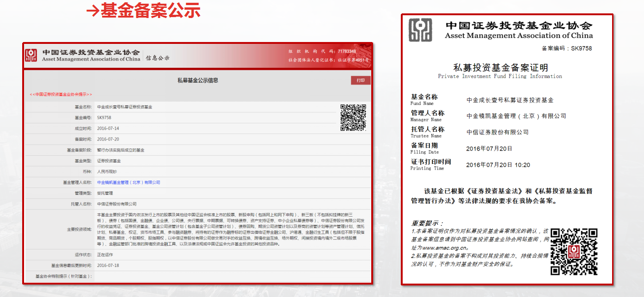644x297 pixels.
Task: Select the 私募基金公示信息 page heading
Action: (x=197, y=80)
